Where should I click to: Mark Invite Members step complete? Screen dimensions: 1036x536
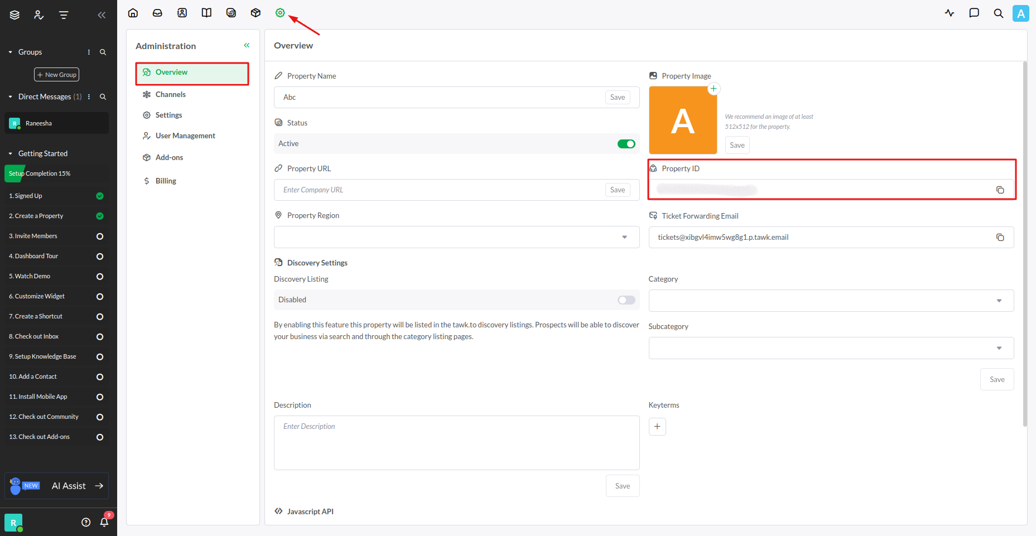click(100, 236)
